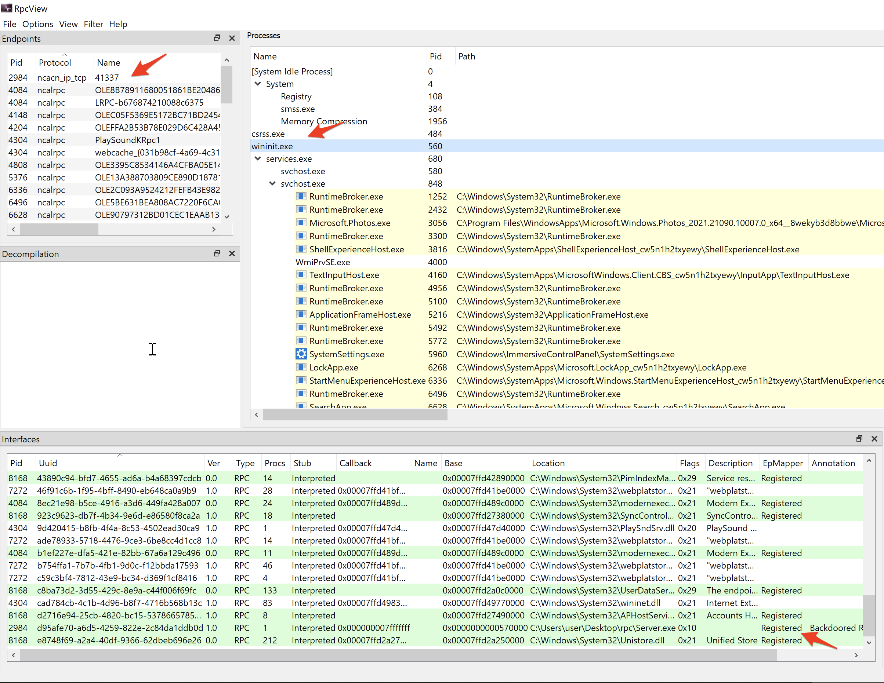Click the LockApp.exe process icon
The image size is (884, 683).
point(301,367)
